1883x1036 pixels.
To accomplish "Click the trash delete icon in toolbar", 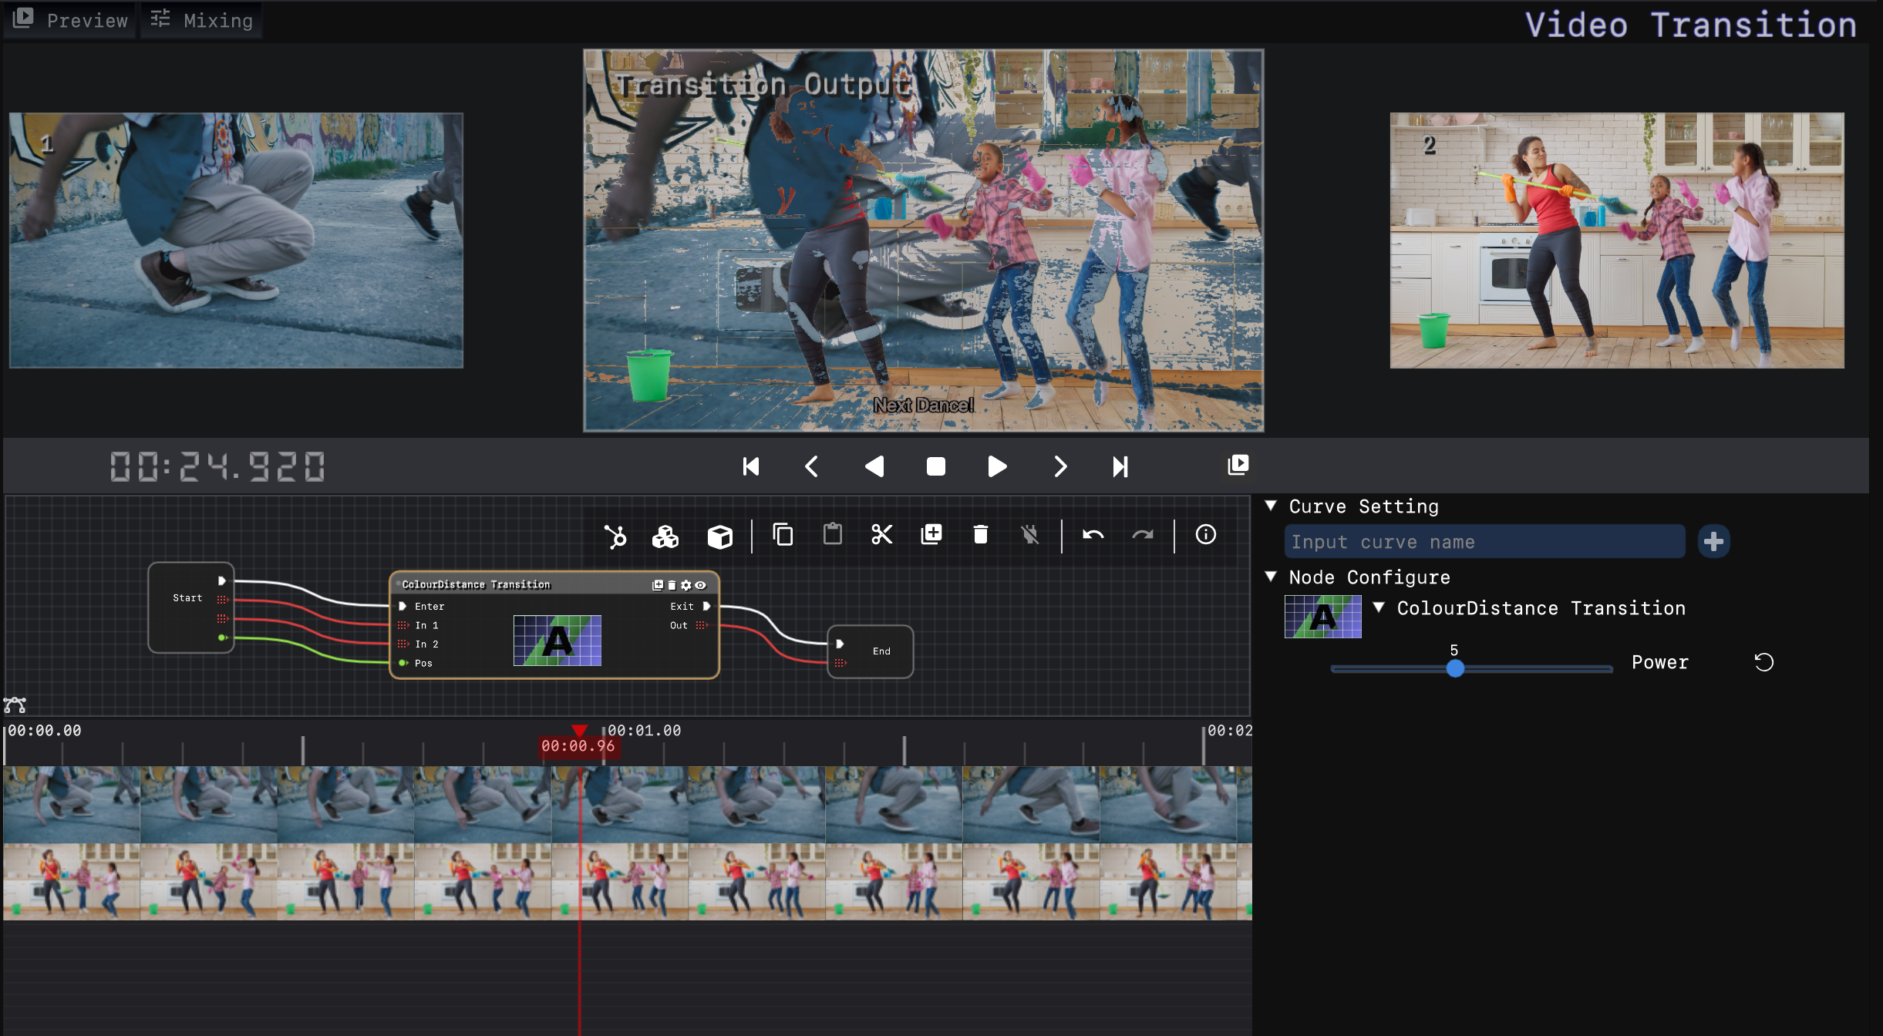I will point(980,534).
